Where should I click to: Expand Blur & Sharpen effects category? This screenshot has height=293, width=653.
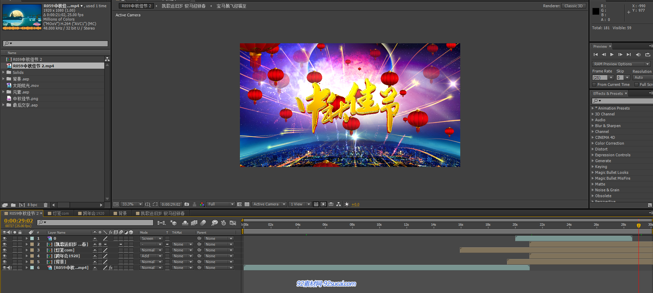[593, 126]
